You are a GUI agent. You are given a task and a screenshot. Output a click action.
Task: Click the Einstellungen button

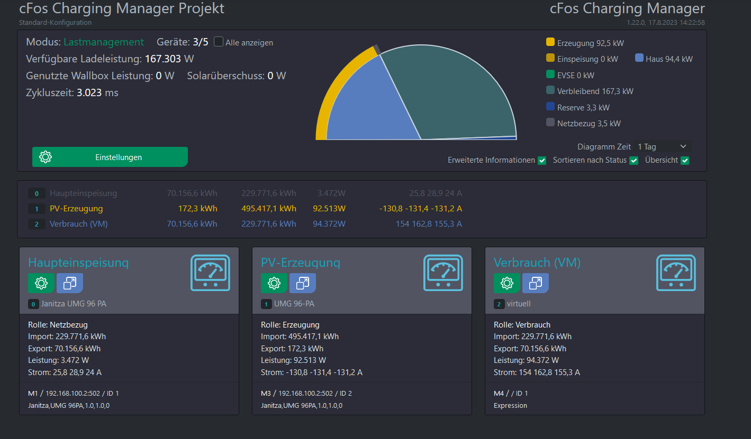(x=110, y=157)
